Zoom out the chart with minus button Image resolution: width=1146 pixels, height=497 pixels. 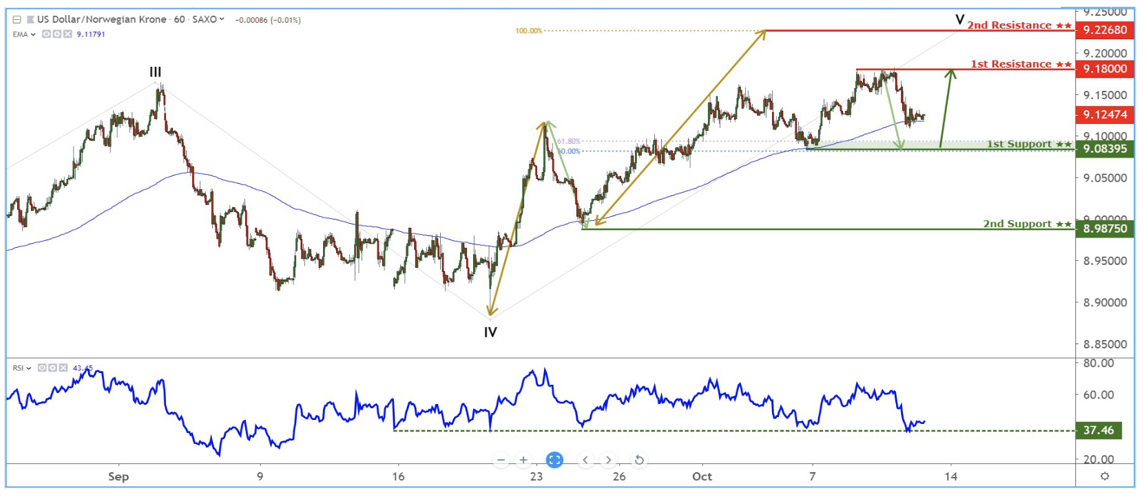pos(501,460)
